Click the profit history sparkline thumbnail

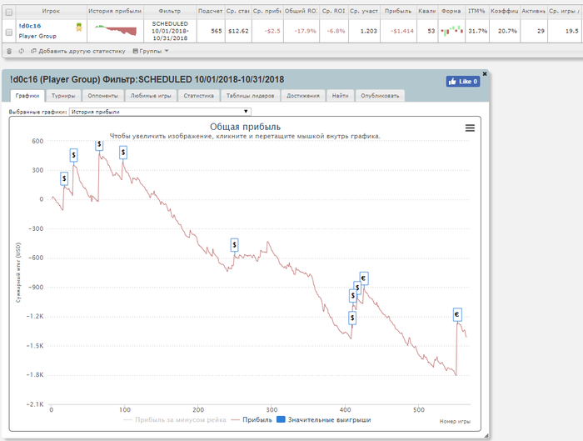[115, 31]
